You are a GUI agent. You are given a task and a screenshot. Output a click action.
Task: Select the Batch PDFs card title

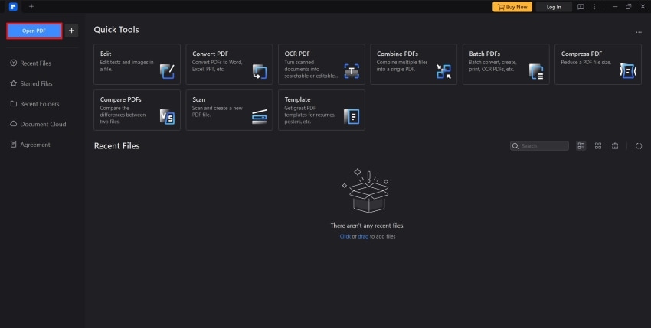tap(485, 54)
